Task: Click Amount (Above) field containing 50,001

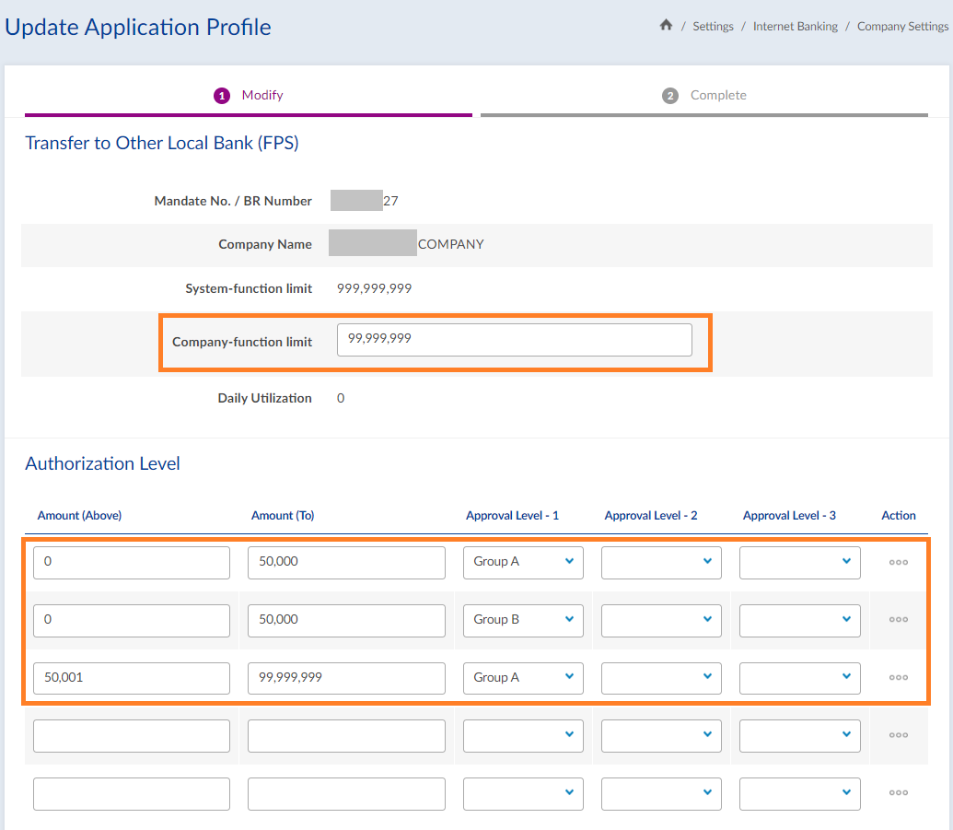Action: (132, 678)
